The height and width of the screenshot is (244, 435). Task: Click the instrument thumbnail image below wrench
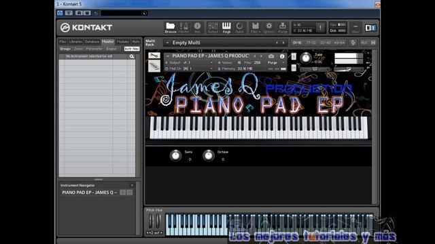[154, 66]
